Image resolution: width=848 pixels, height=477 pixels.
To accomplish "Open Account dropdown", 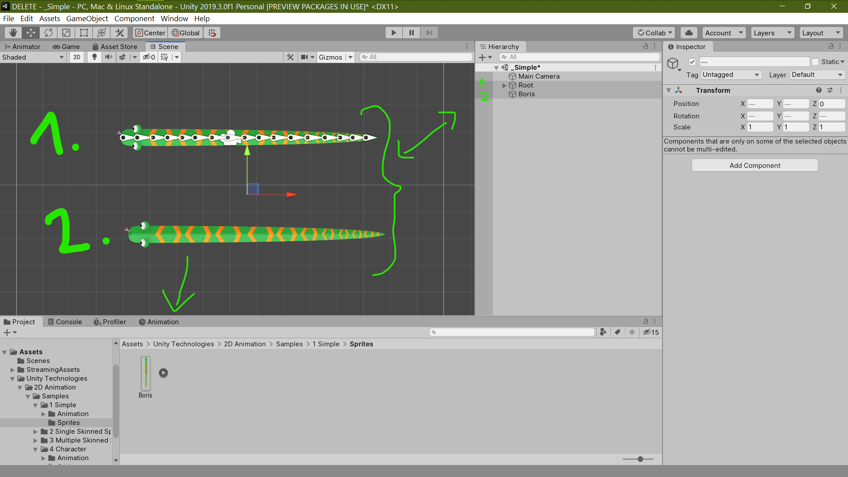I will pos(724,33).
